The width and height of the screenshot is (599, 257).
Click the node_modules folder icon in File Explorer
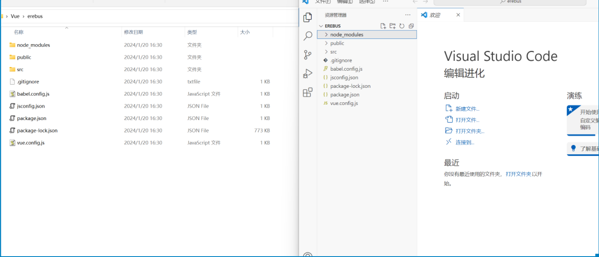click(12, 45)
